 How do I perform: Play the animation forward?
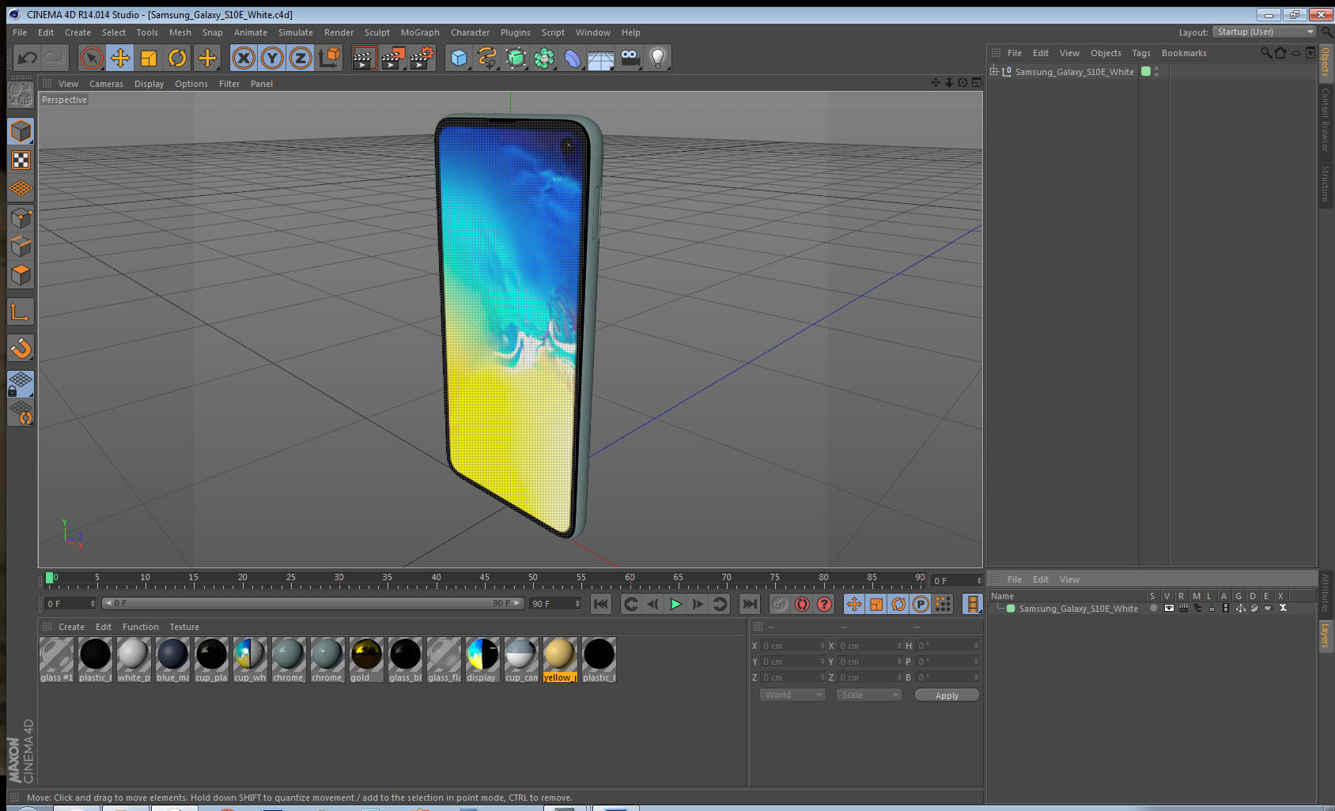click(675, 604)
